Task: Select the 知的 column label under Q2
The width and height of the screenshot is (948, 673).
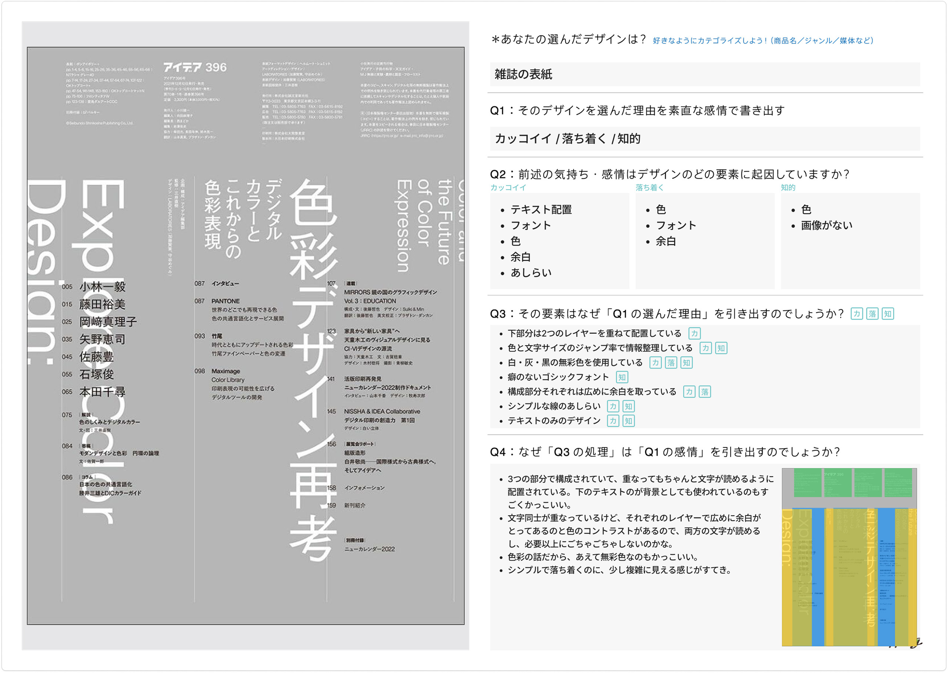Action: 788,187
